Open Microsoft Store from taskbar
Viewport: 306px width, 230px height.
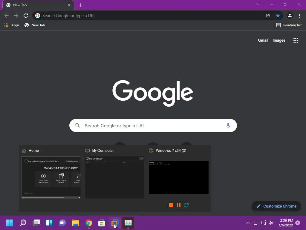[x=102, y=223]
